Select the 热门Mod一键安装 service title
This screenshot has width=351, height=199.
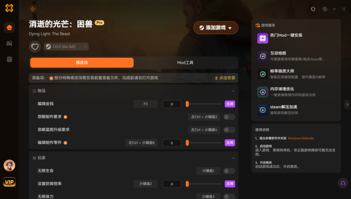(286, 35)
